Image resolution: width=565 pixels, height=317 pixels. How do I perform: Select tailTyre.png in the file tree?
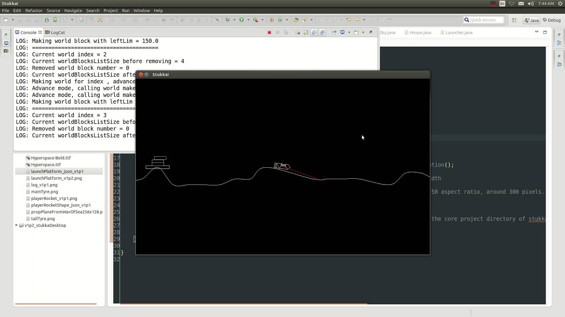point(43,218)
